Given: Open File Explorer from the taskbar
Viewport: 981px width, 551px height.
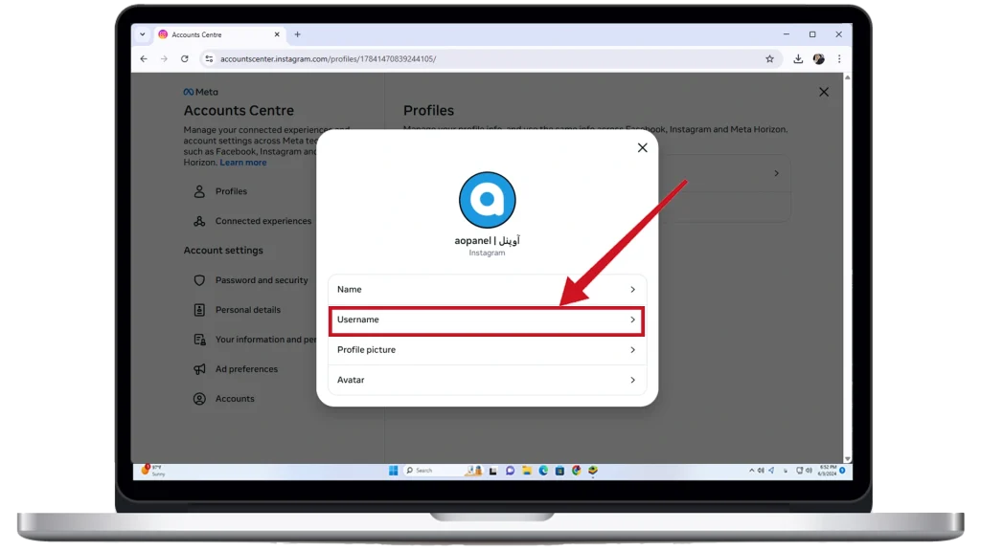Looking at the screenshot, I should point(527,471).
